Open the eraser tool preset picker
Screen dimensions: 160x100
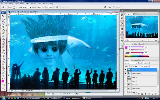pos(4,7)
